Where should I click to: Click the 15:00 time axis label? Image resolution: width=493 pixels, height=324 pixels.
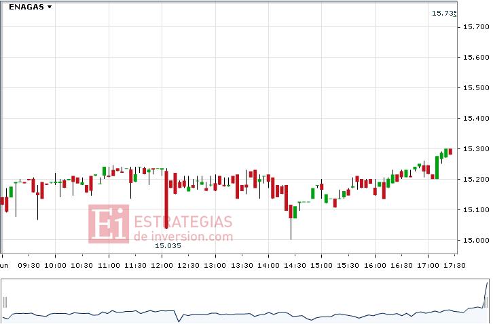pyautogui.click(x=321, y=265)
